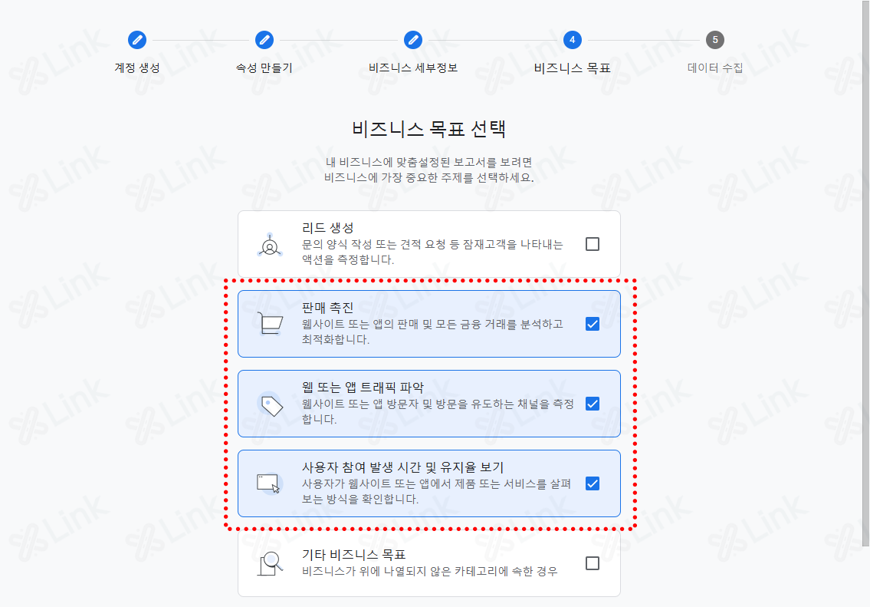Enable the 기타 비즈니스 목표 checkbox
This screenshot has width=870, height=607.
tap(593, 564)
